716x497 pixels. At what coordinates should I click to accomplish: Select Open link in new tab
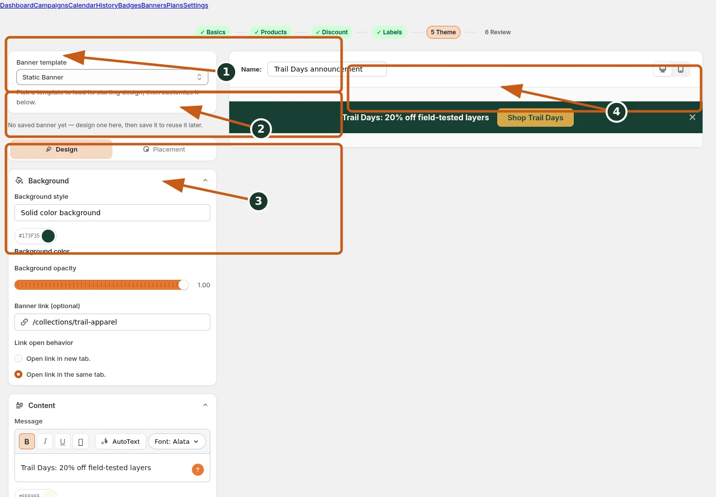(18, 358)
